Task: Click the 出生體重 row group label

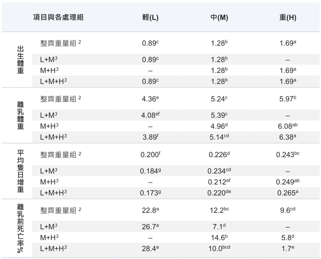Action: coord(20,60)
